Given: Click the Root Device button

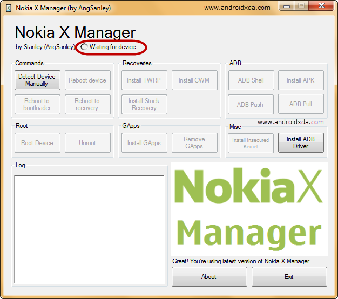Looking at the screenshot, I should point(37,143).
